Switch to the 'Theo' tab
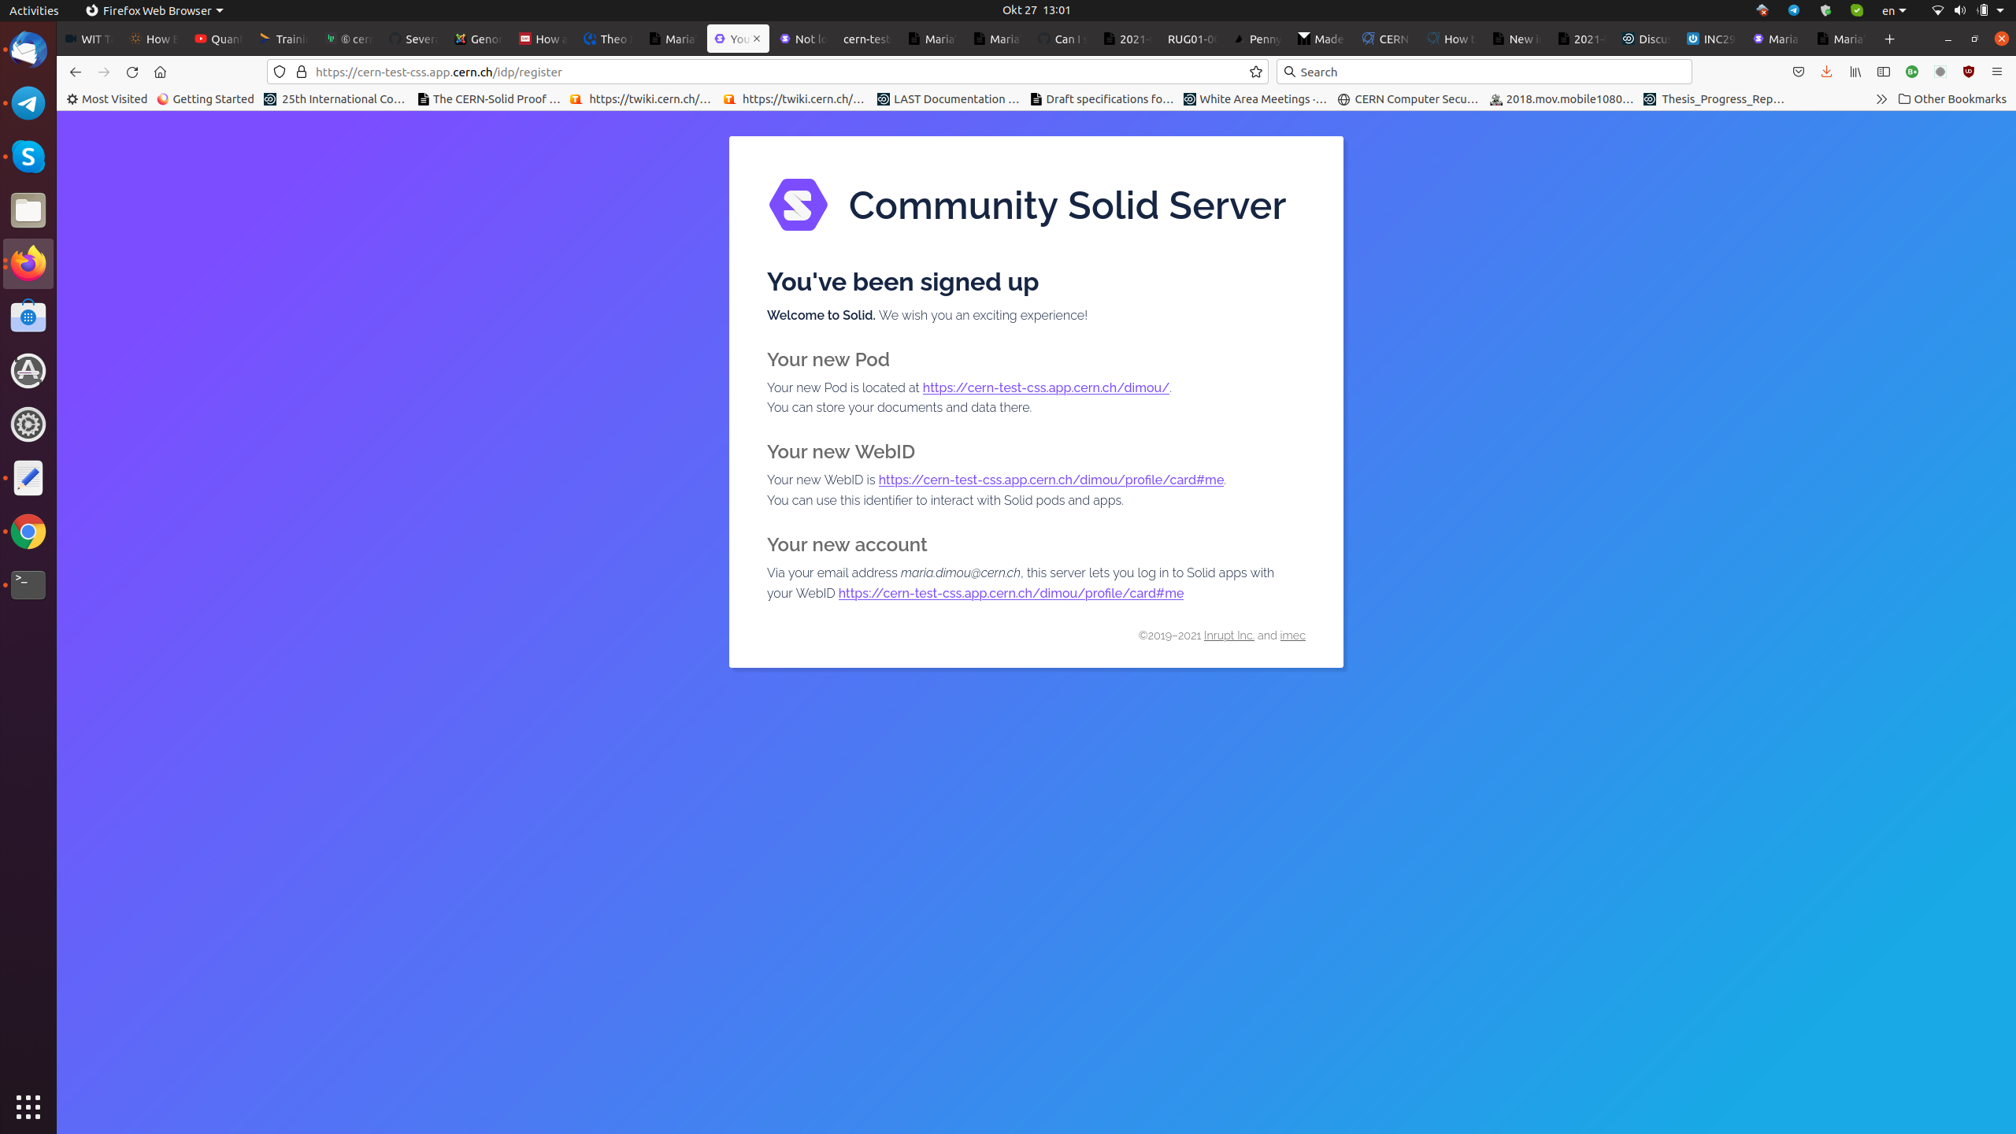 coord(607,39)
